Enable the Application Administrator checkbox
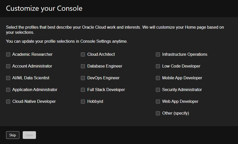 point(8,90)
